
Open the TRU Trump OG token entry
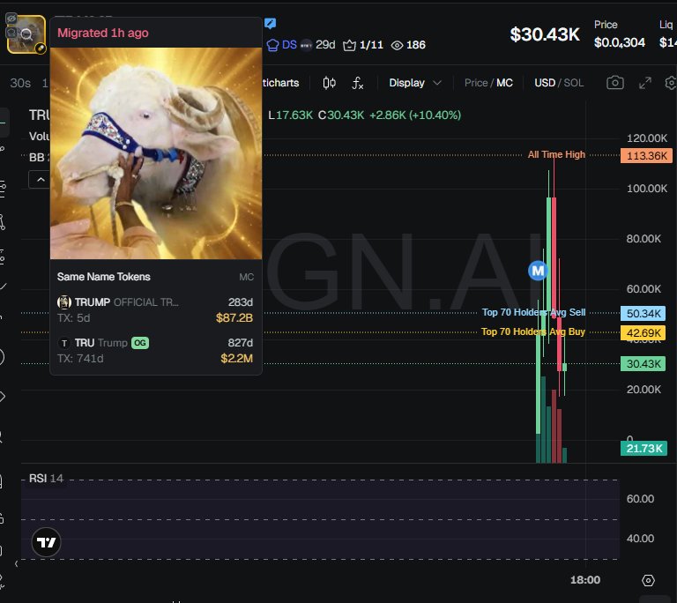coord(155,350)
